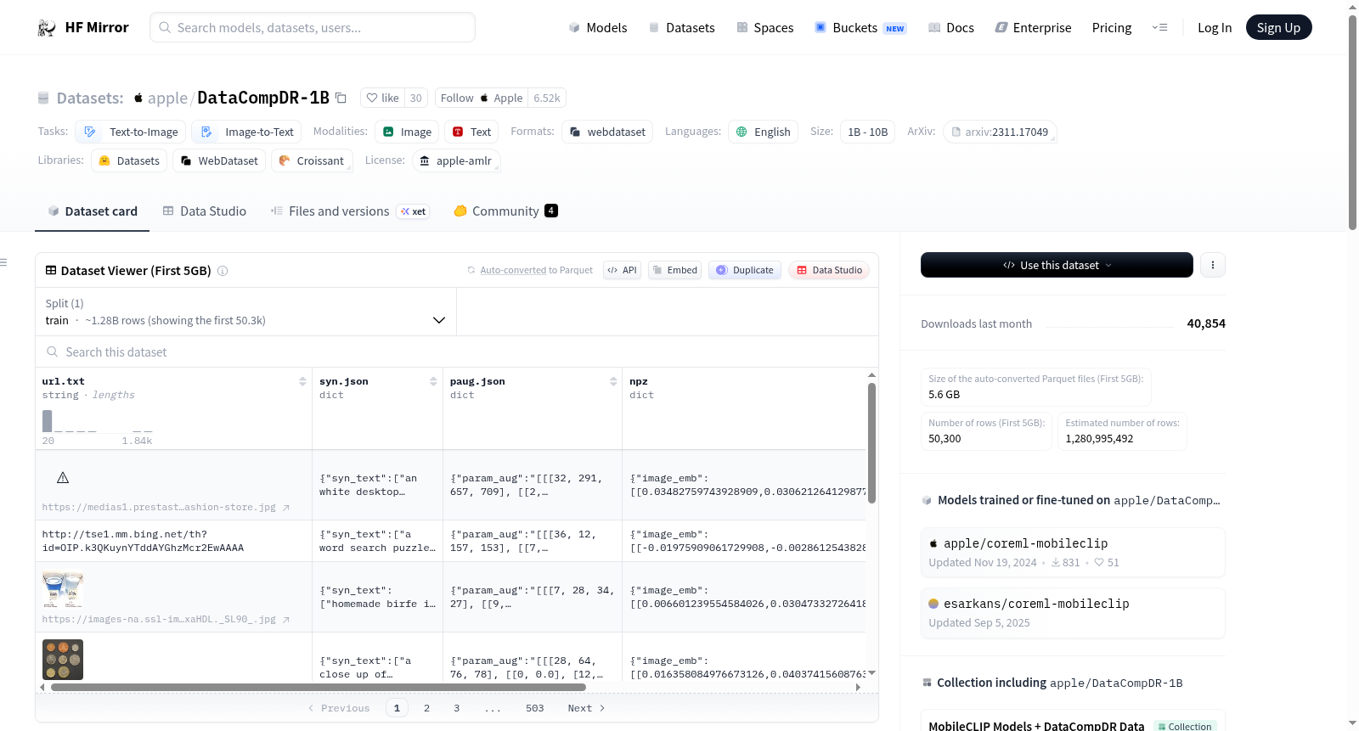The width and height of the screenshot is (1359, 731).
Task: Open the arxiv:2311.17049 paper tag
Action: 1000,132
